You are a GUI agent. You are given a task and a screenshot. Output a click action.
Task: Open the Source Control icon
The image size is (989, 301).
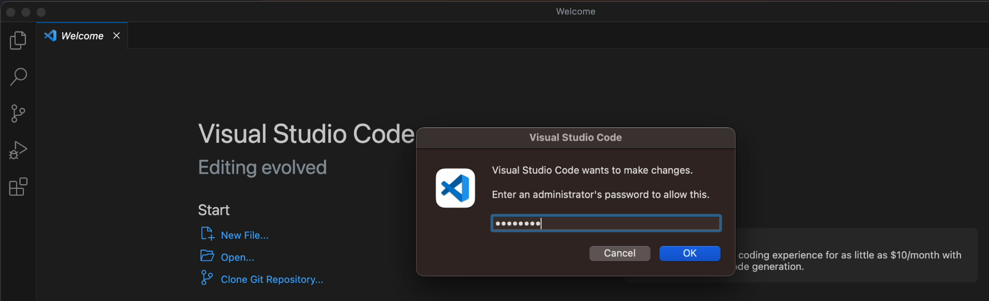(18, 113)
